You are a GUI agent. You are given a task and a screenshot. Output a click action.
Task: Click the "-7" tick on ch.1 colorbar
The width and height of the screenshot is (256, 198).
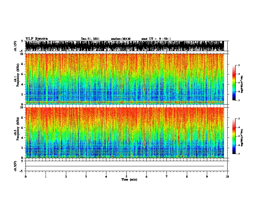(238, 100)
